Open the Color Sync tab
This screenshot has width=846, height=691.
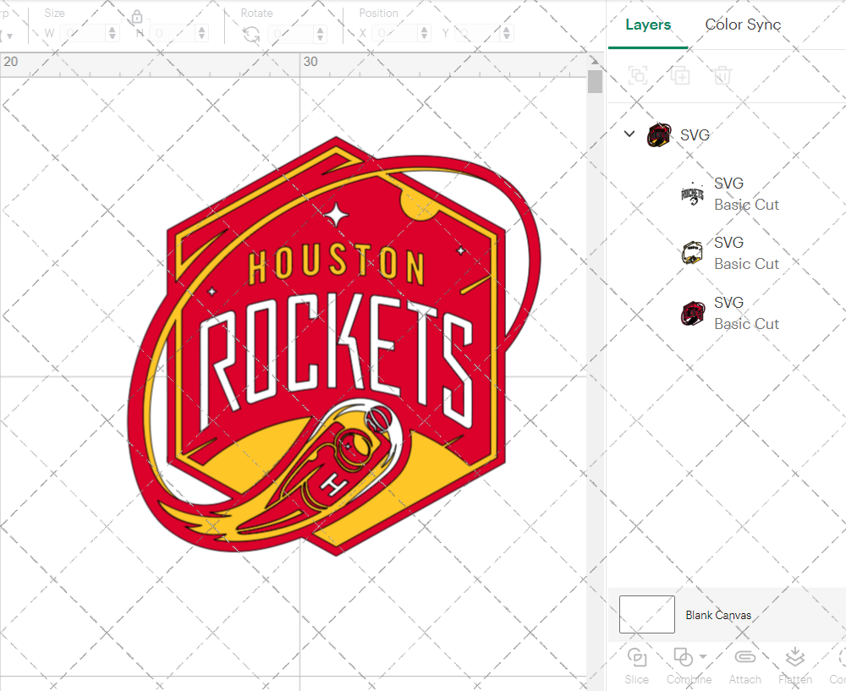point(743,25)
